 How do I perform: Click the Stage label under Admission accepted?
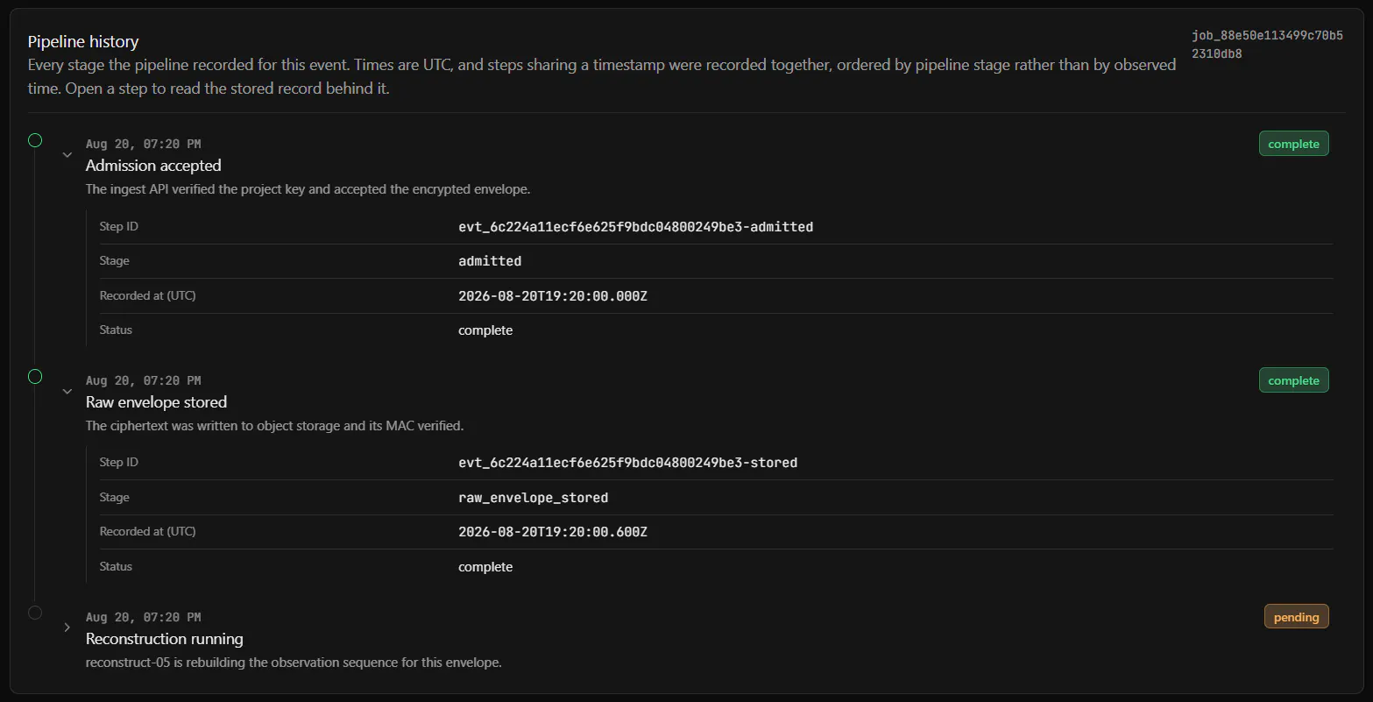coord(115,260)
